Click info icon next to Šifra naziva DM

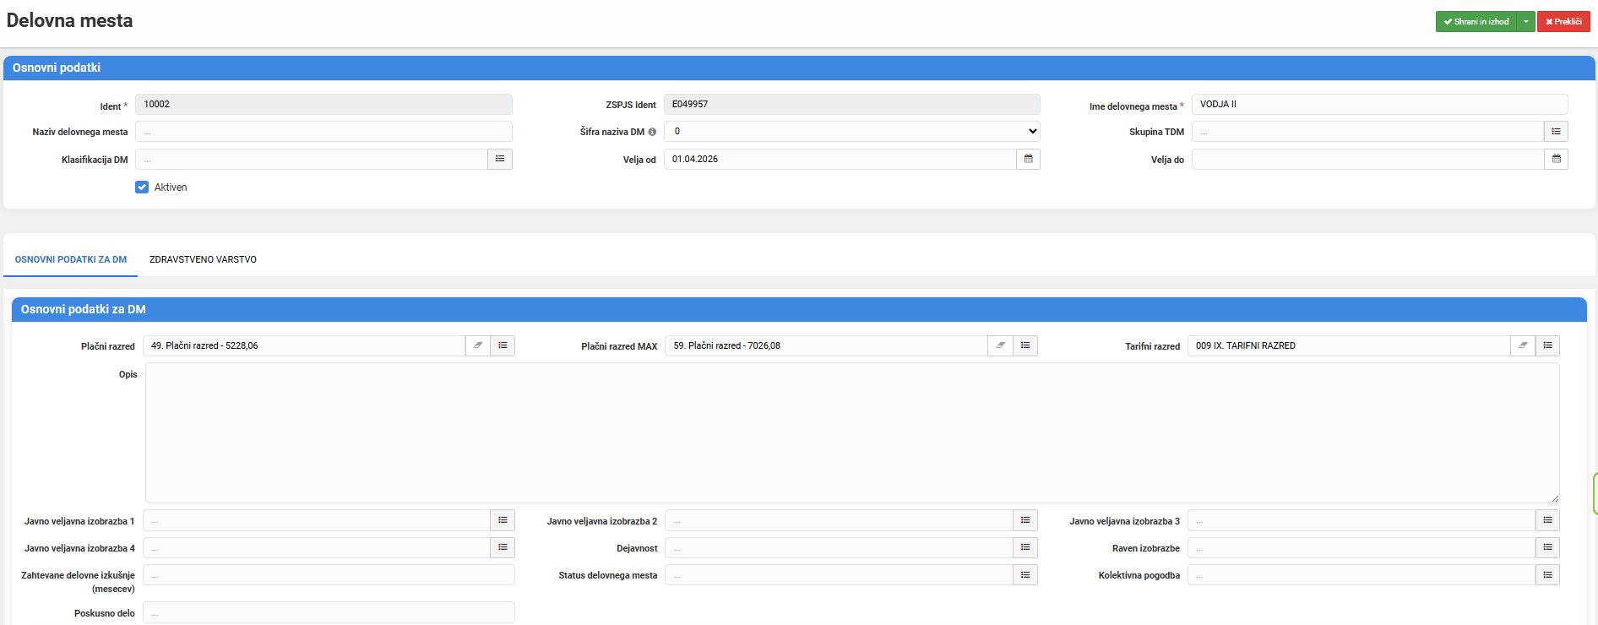(652, 132)
